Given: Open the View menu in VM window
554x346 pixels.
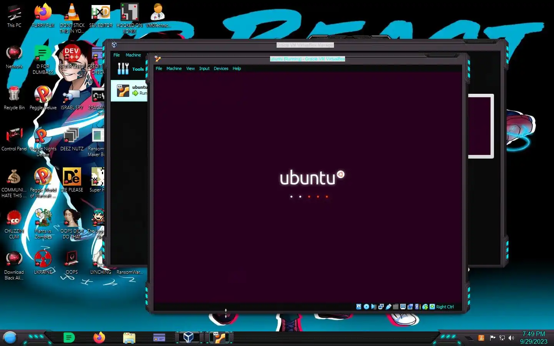Looking at the screenshot, I should [190, 68].
